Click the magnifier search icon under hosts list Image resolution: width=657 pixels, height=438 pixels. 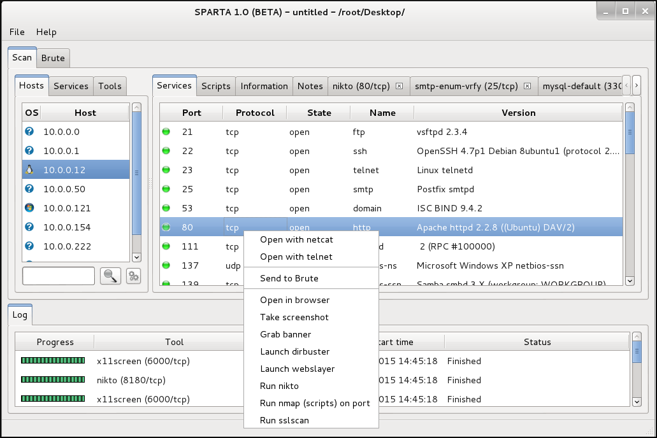point(111,276)
